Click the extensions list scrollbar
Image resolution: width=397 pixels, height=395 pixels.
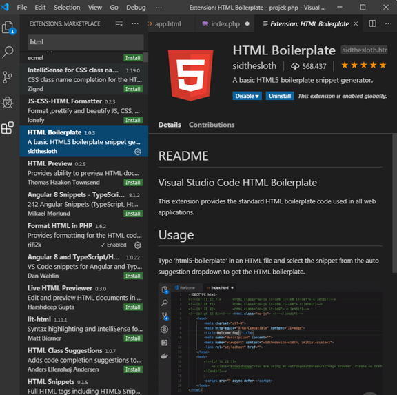145,57
